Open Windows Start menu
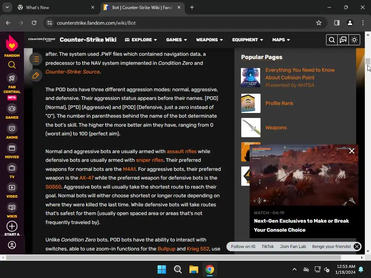Image resolution: width=371 pixels, height=278 pixels. [162, 269]
